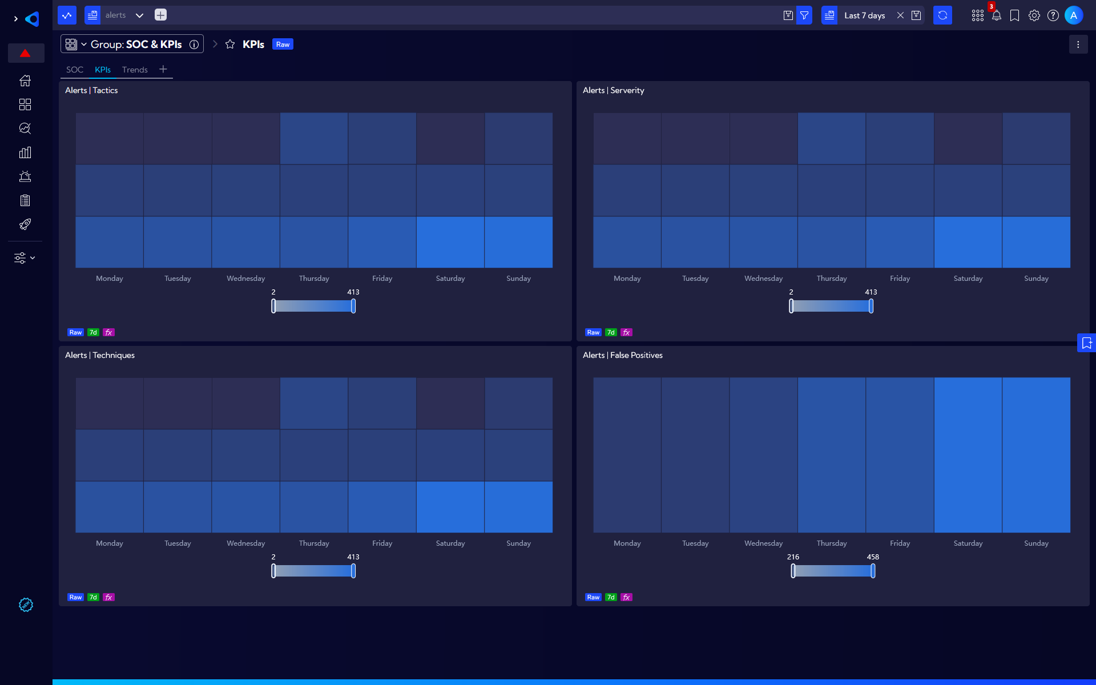Click right slider handle in False Positives
Screen dimensions: 1096x685
(x=873, y=571)
